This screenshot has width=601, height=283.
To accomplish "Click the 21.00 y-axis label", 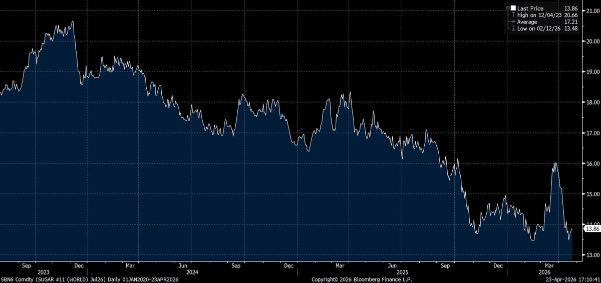I will (593, 11).
